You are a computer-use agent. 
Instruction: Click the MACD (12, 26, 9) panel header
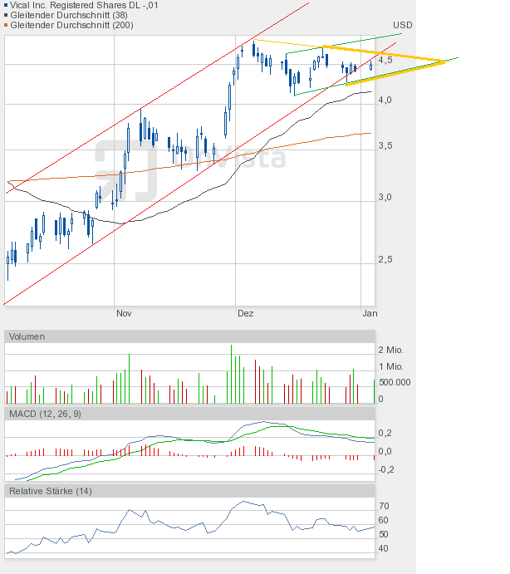[x=45, y=414]
